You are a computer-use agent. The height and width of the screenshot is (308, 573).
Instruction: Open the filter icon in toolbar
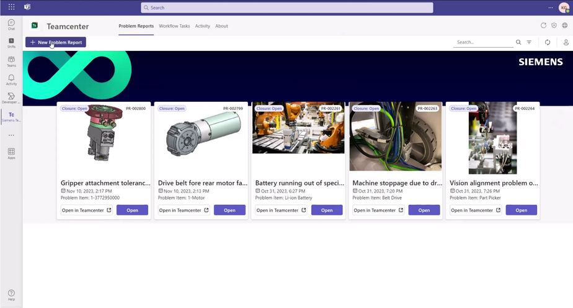coord(529,42)
